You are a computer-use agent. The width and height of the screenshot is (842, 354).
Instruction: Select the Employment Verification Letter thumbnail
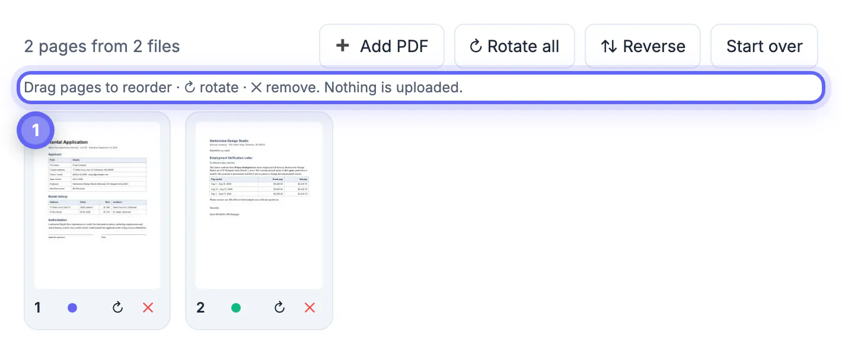(259, 205)
